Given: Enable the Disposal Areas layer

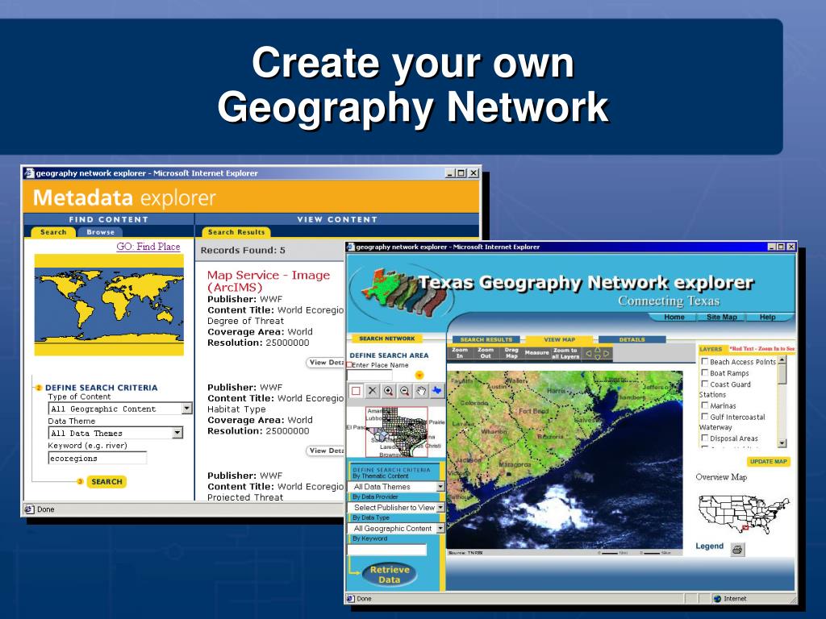Looking at the screenshot, I should [x=704, y=438].
